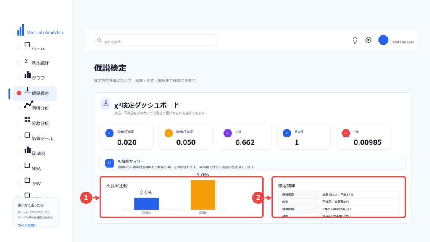Viewport: 430px width, 242px height.
Task: Open the 基本統計 menu item
Action: pyautogui.click(x=40, y=63)
